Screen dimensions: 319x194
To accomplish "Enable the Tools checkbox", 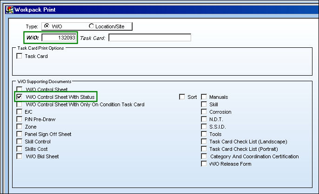I will click(x=204, y=134).
